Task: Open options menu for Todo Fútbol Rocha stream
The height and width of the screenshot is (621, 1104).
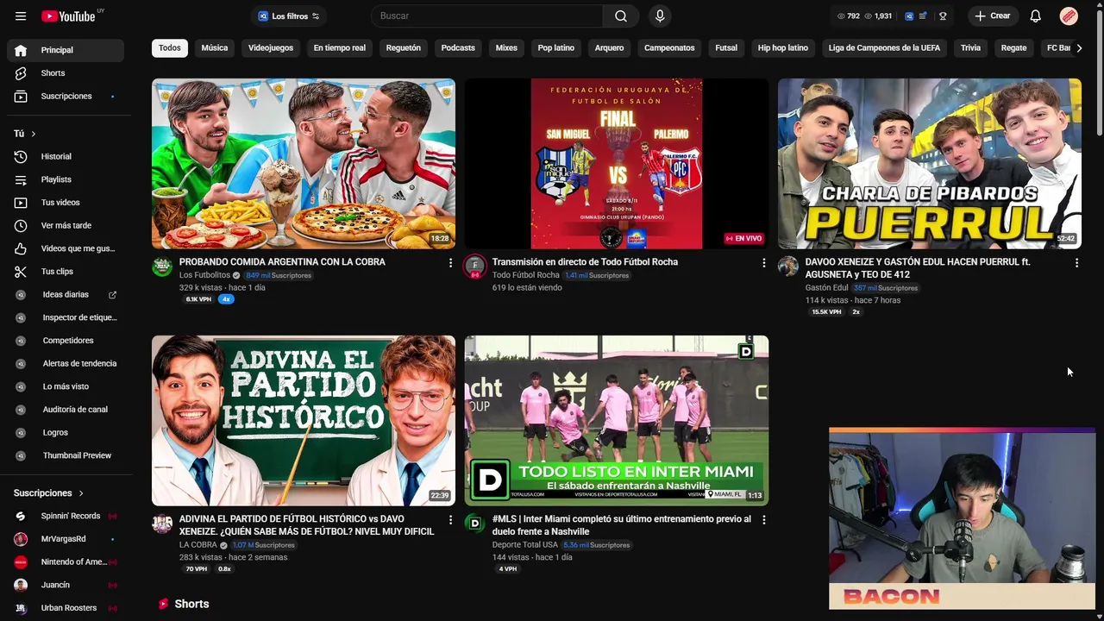Action: click(763, 263)
